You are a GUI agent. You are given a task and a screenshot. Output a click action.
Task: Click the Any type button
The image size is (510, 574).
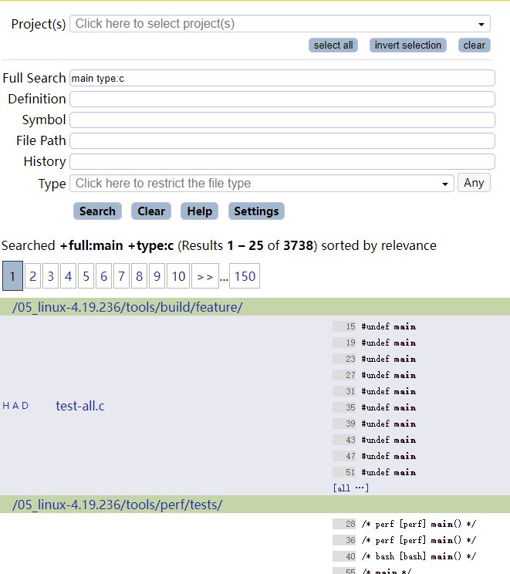click(x=474, y=183)
